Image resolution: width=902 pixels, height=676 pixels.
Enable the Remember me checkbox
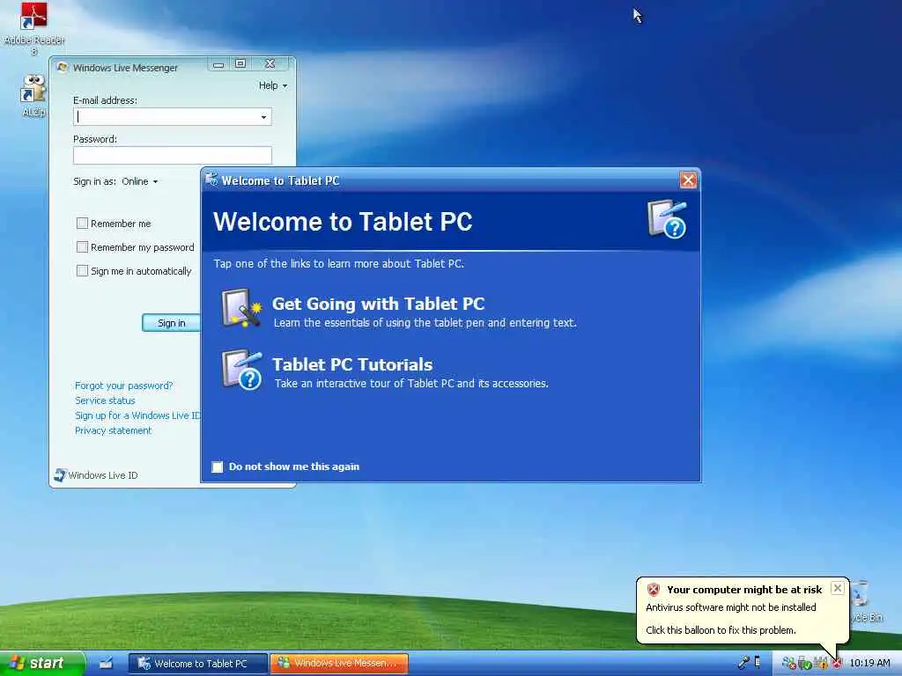tap(82, 223)
